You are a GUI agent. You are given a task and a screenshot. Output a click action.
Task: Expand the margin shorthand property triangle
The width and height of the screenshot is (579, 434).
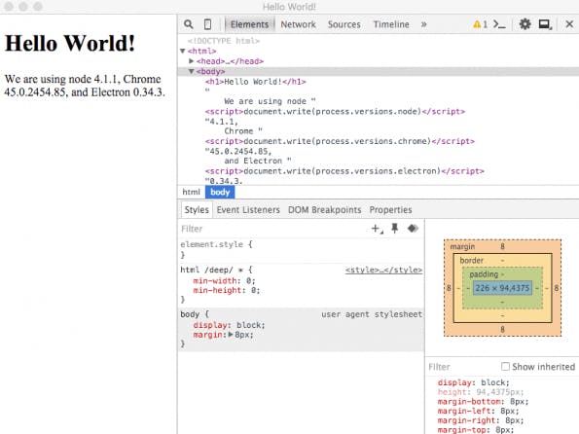tap(231, 335)
